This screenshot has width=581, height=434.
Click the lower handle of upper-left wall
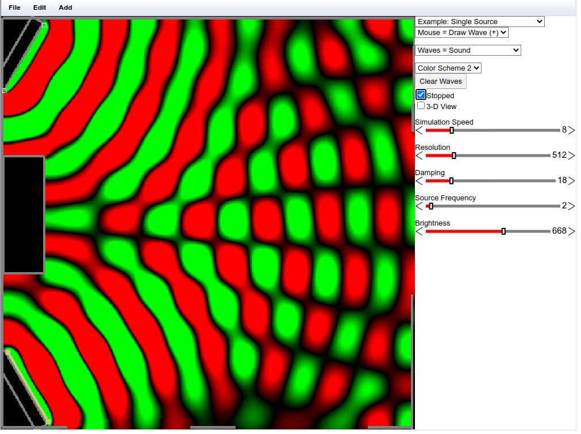point(5,91)
